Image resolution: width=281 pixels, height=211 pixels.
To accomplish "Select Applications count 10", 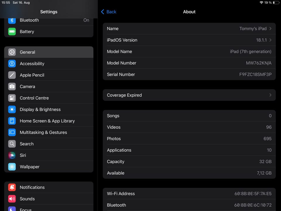I will point(269,150).
